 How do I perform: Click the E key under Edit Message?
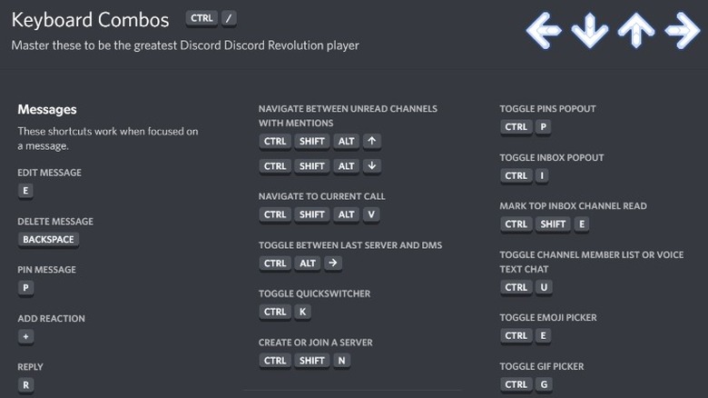coord(25,191)
